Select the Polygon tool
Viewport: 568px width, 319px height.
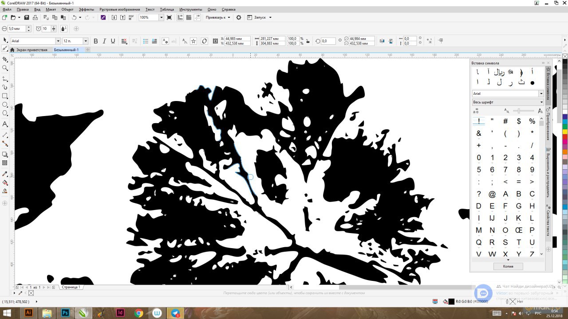click(5, 113)
